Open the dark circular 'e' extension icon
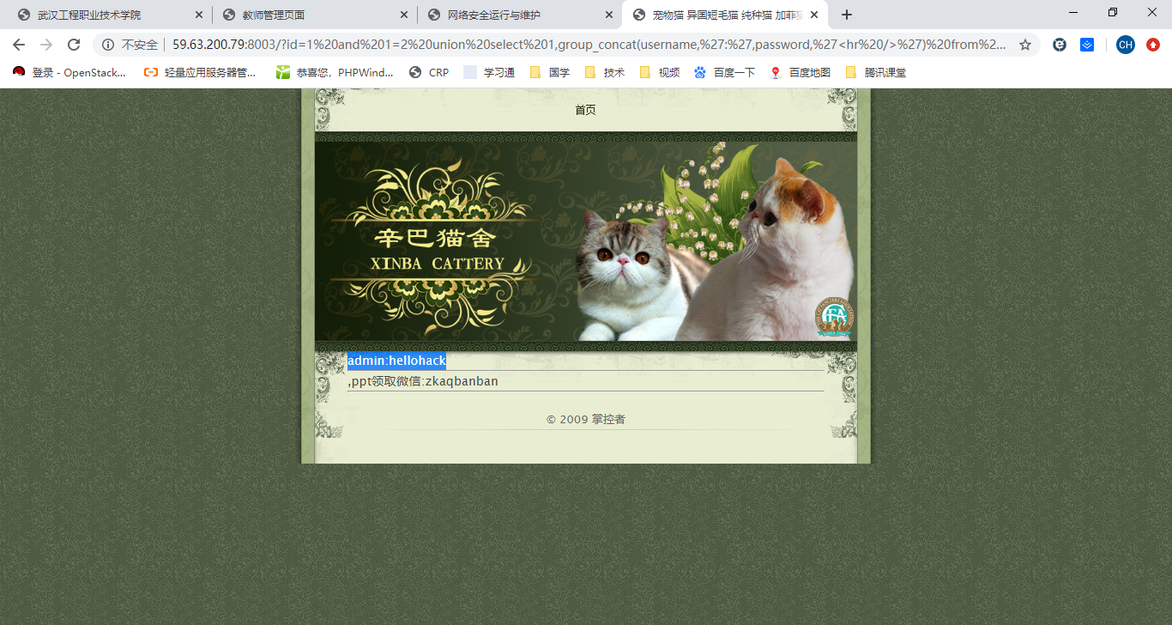This screenshot has width=1172, height=625. tap(1060, 45)
